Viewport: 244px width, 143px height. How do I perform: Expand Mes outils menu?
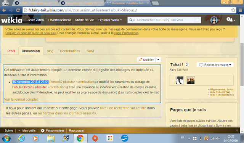point(27,130)
